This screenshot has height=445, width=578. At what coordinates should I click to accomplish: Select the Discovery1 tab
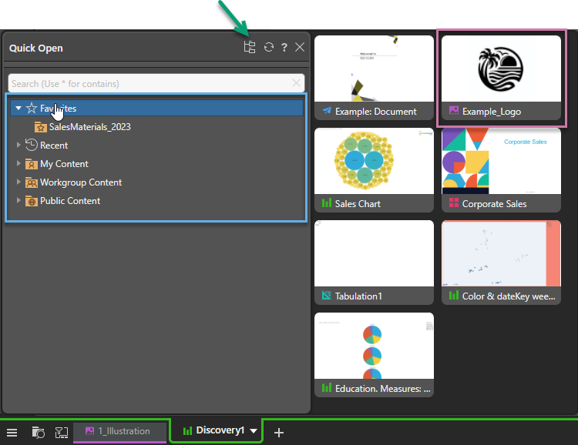click(x=214, y=431)
